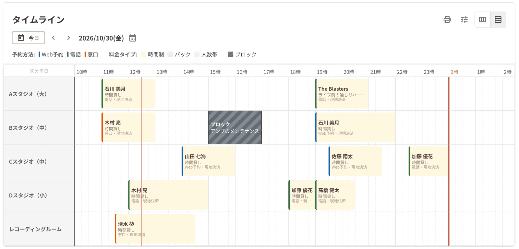Open 石川 美月 Web booking in Bスタジオ
519x249 pixels.
tap(355, 127)
